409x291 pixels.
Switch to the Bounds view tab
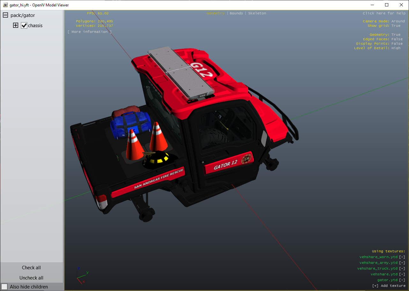tap(236, 13)
